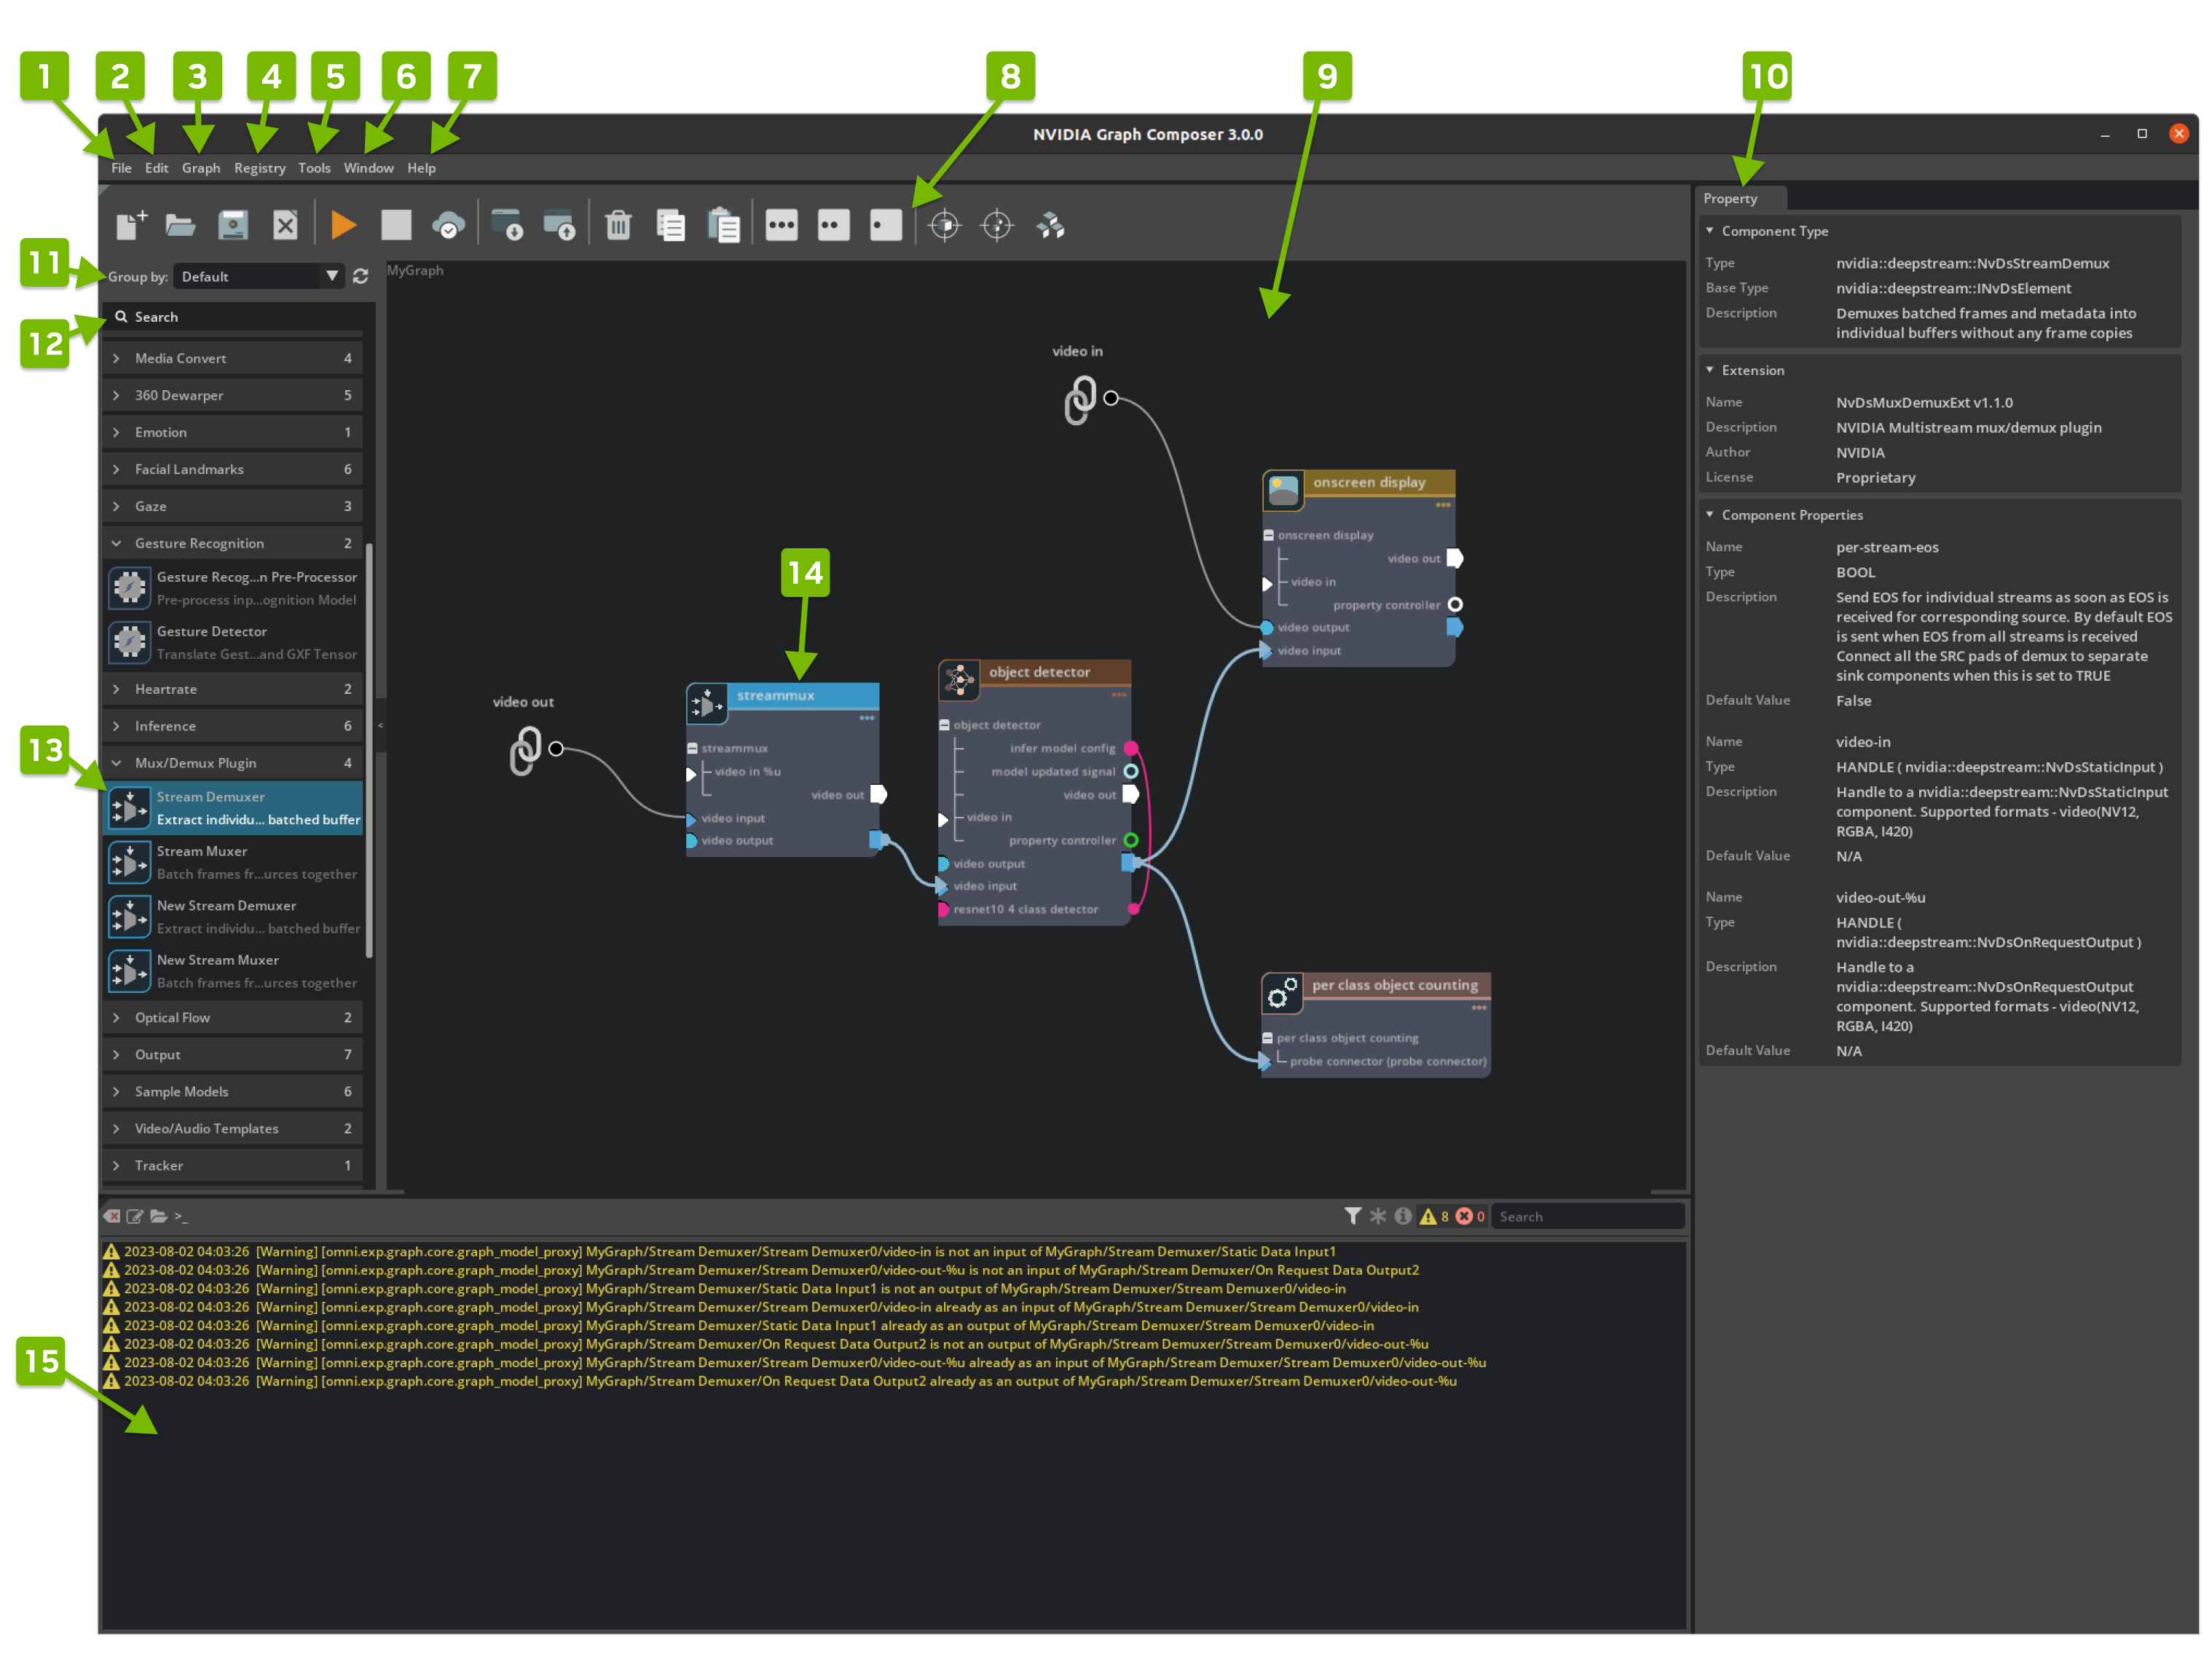Toggle the error count filter showing 0
This screenshot has width=2212, height=1657.
(1470, 1215)
